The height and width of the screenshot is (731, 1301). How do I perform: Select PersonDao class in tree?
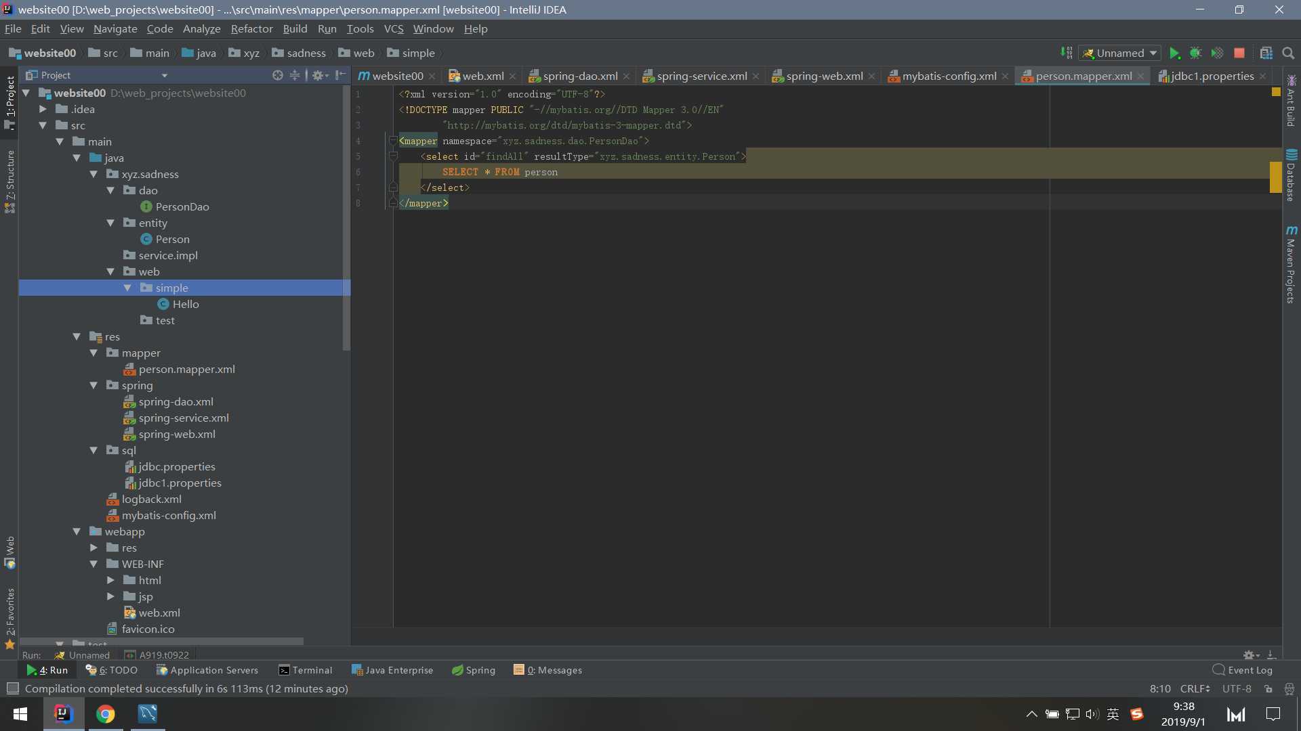point(182,206)
